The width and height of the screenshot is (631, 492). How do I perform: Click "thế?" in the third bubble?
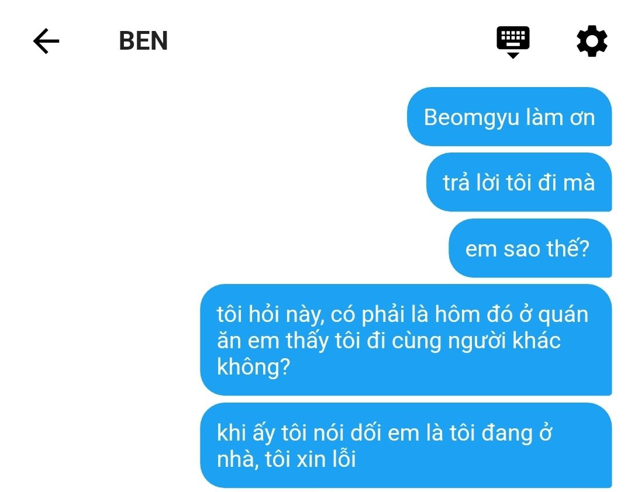click(567, 248)
